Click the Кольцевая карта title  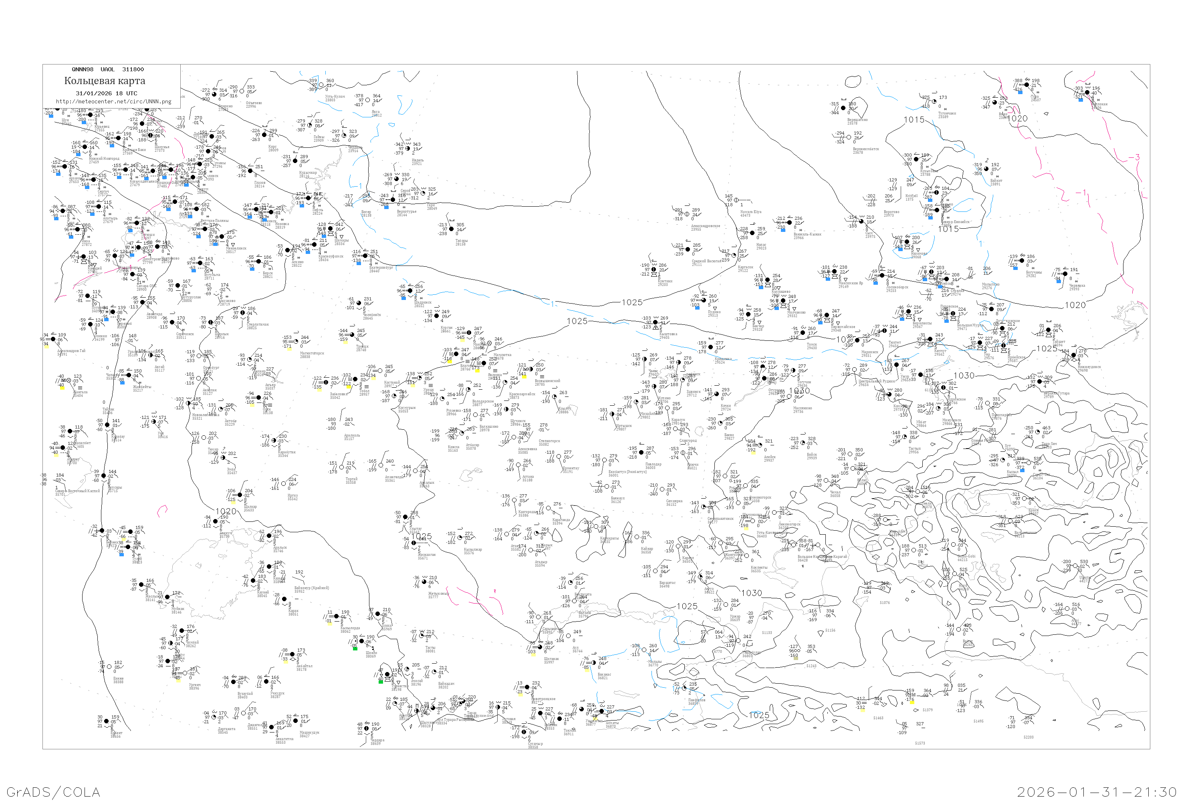pyautogui.click(x=105, y=81)
